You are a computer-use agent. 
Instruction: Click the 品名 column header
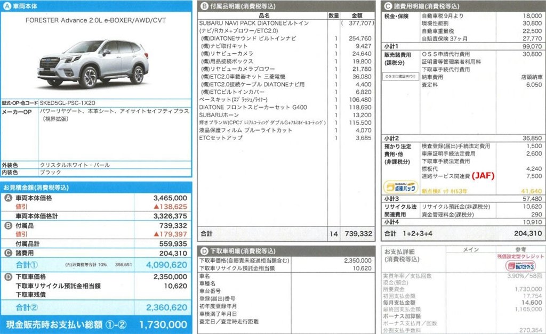tap(264, 15)
